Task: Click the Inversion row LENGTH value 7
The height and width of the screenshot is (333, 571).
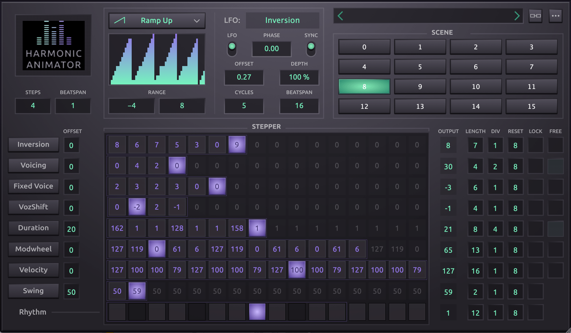Action: click(x=475, y=146)
